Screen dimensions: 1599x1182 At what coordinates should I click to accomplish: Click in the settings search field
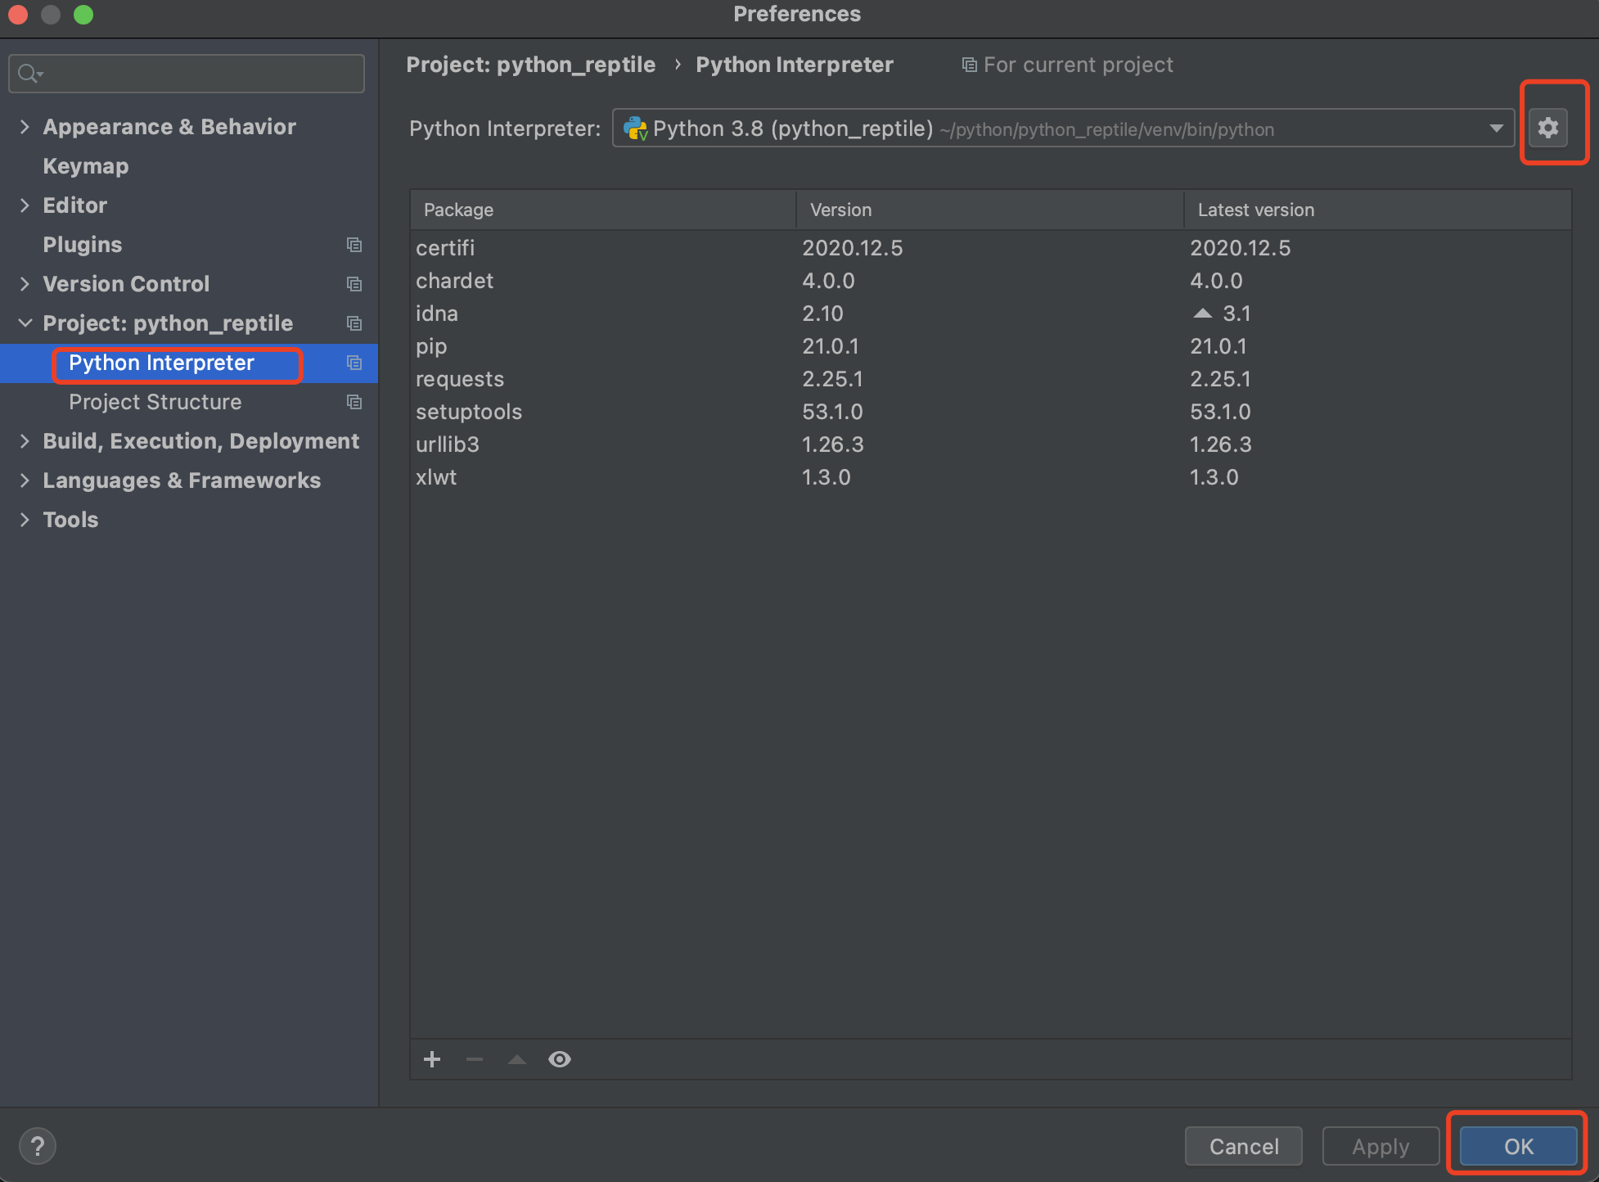pyautogui.click(x=187, y=74)
